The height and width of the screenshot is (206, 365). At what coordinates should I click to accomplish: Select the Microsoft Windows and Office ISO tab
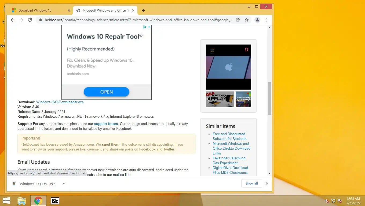point(105,10)
